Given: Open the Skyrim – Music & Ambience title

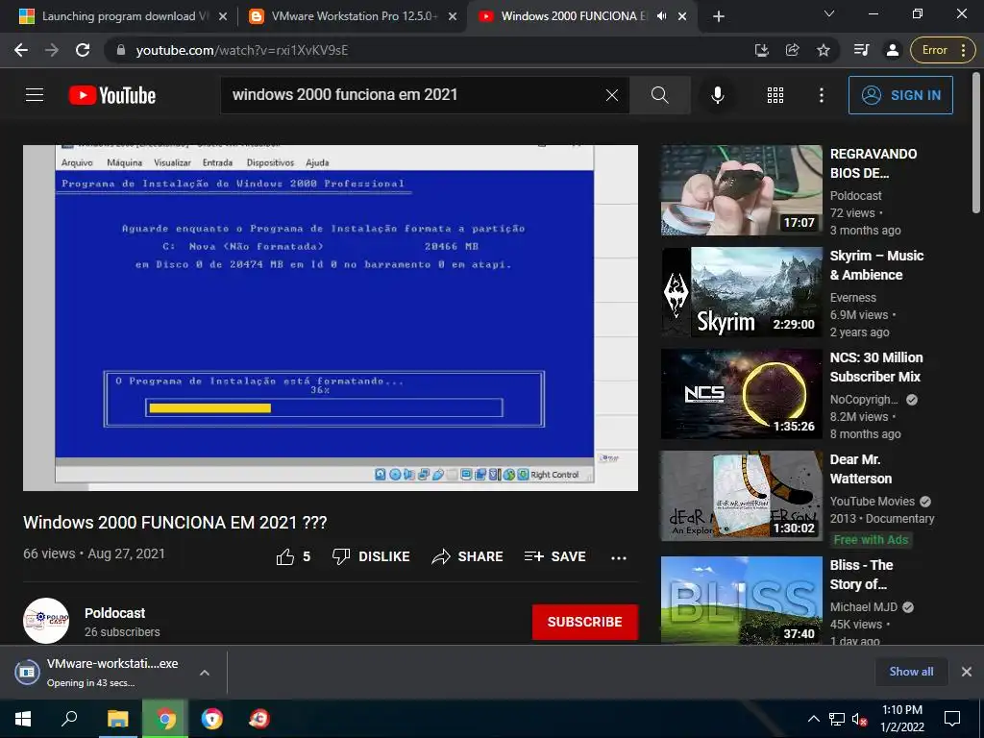Looking at the screenshot, I should pyautogui.click(x=876, y=265).
